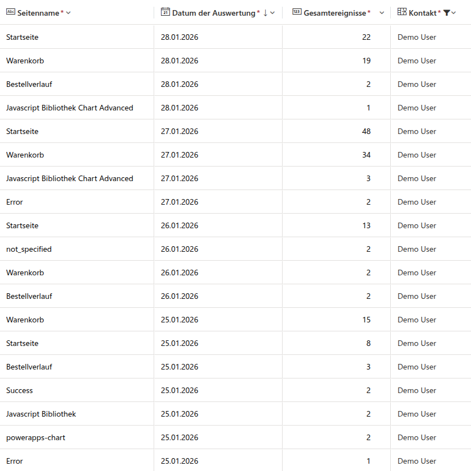
Task: Click the '123' number-type icon on Gesamtereignisse
Action: [x=297, y=12]
